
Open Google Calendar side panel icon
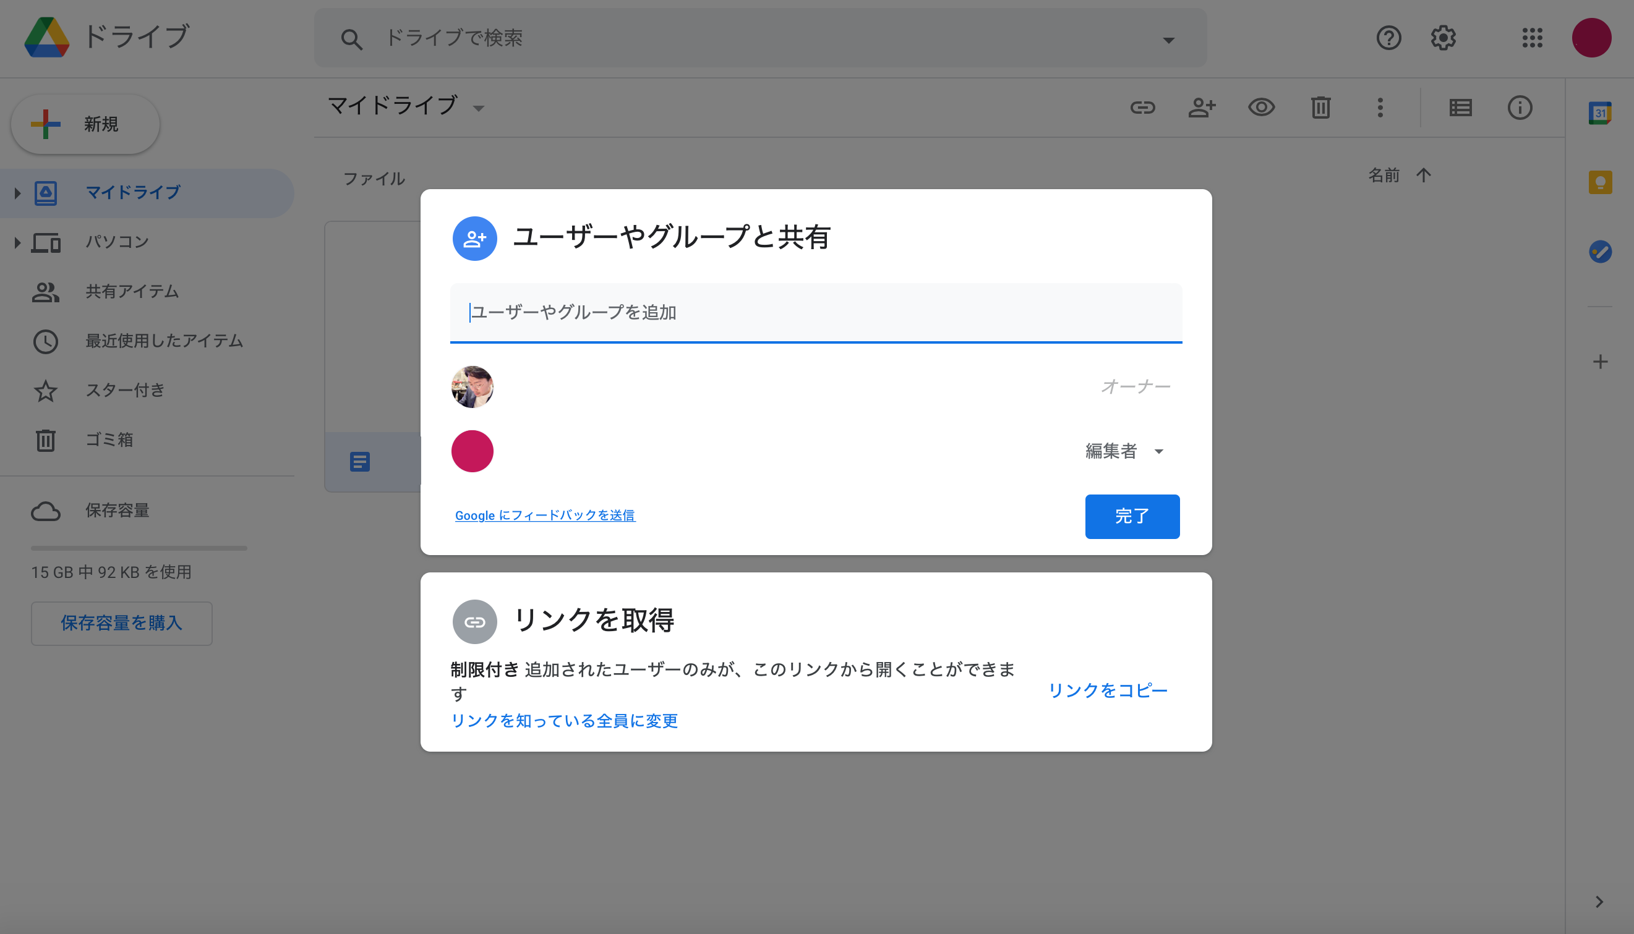(x=1600, y=113)
